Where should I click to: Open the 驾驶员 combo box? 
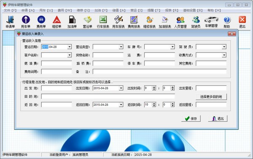click(x=224, y=47)
